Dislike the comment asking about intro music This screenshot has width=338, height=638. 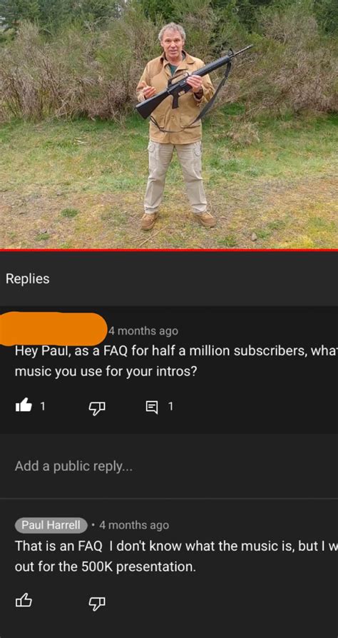click(x=97, y=407)
